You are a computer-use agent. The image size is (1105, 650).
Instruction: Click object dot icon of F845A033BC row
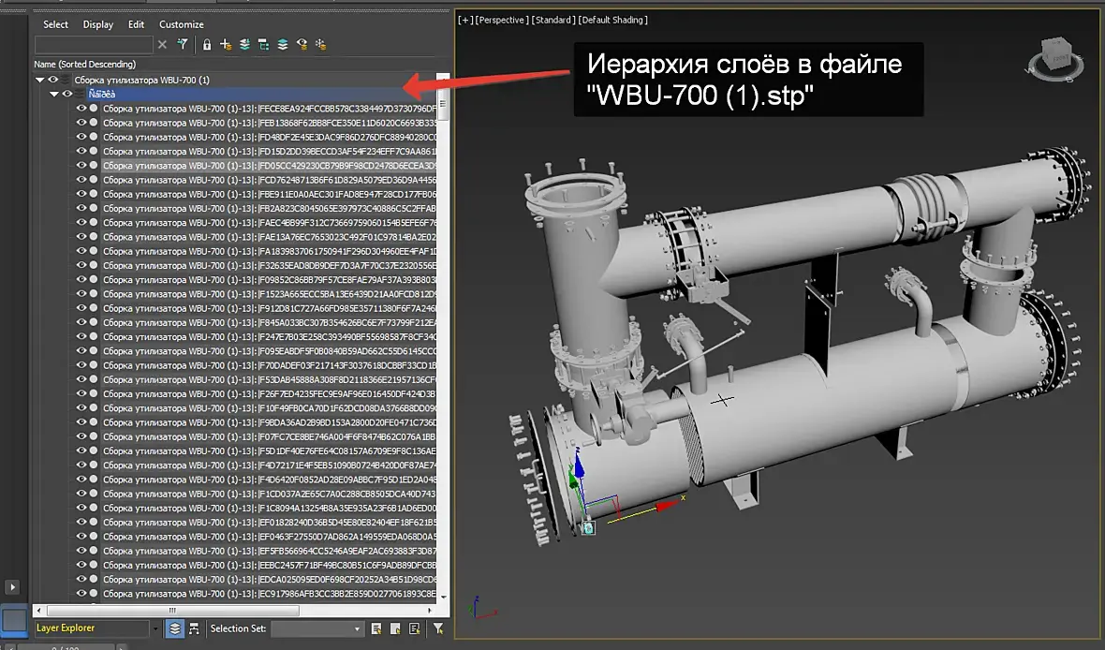pos(94,322)
